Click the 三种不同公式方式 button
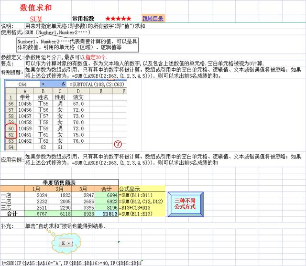This screenshot has width=306, height=266. pos(186,204)
